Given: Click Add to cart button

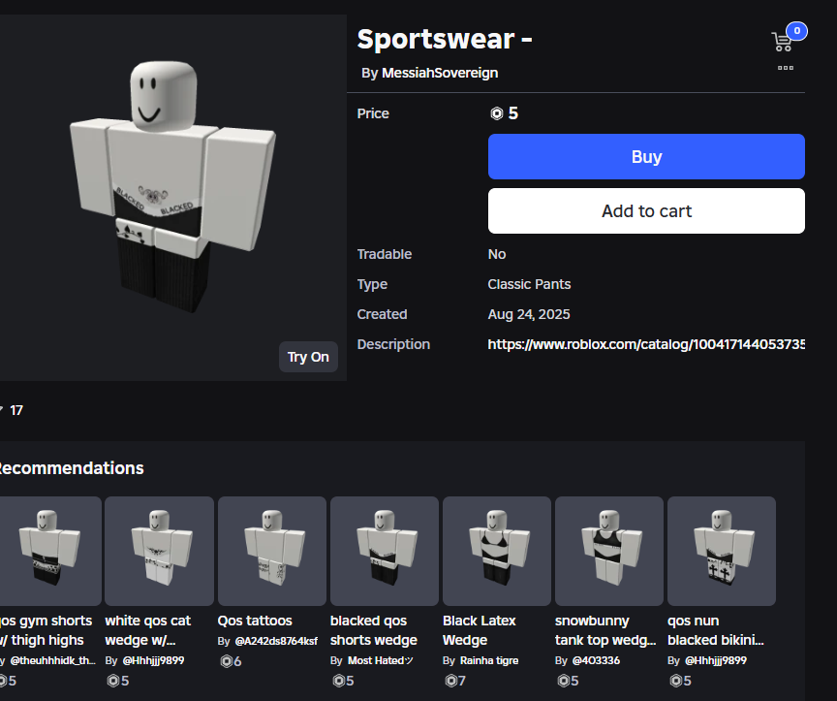Looking at the screenshot, I should tap(646, 210).
